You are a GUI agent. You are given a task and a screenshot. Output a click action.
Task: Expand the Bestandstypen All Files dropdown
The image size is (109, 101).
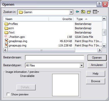point(81,65)
